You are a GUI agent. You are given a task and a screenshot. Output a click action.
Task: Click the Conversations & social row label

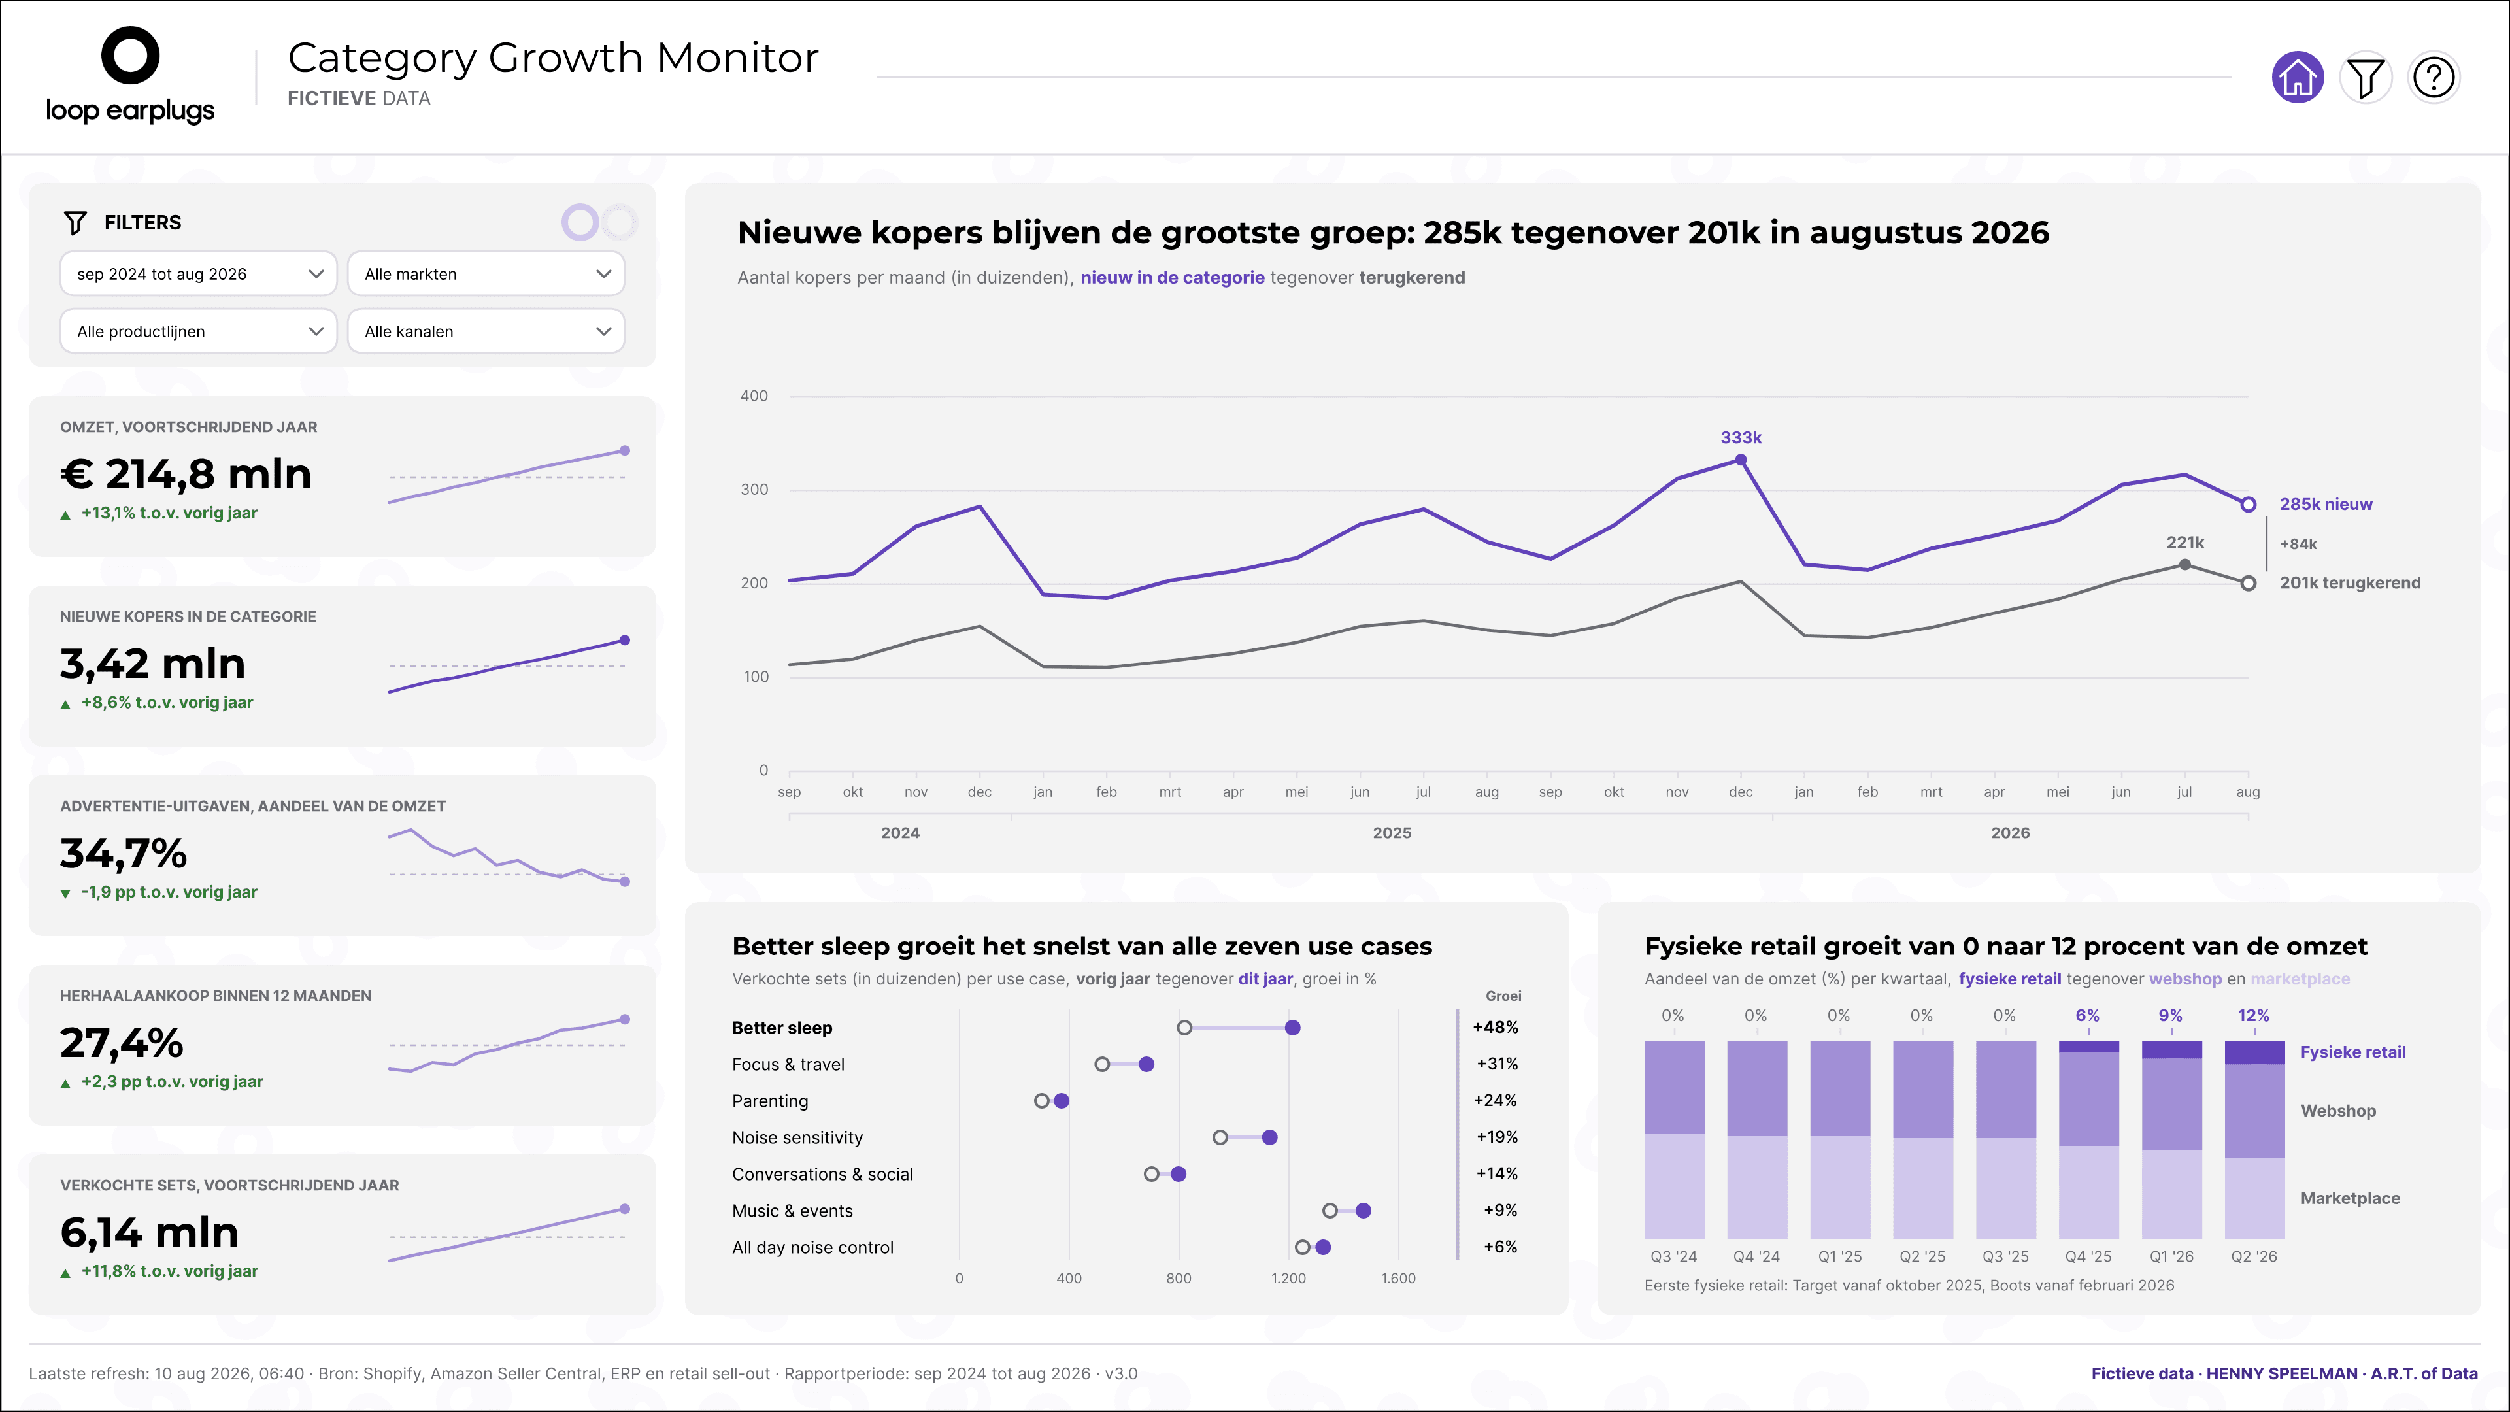[x=822, y=1174]
